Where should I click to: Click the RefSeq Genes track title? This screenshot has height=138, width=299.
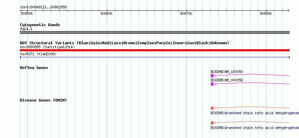34,67
